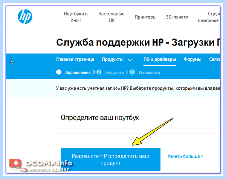226x179 pixels.
Task: Click step 1 circle icon
Action: pyautogui.click(x=59, y=72)
